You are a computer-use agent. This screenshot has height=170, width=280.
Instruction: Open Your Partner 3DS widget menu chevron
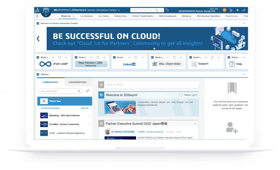104,58
